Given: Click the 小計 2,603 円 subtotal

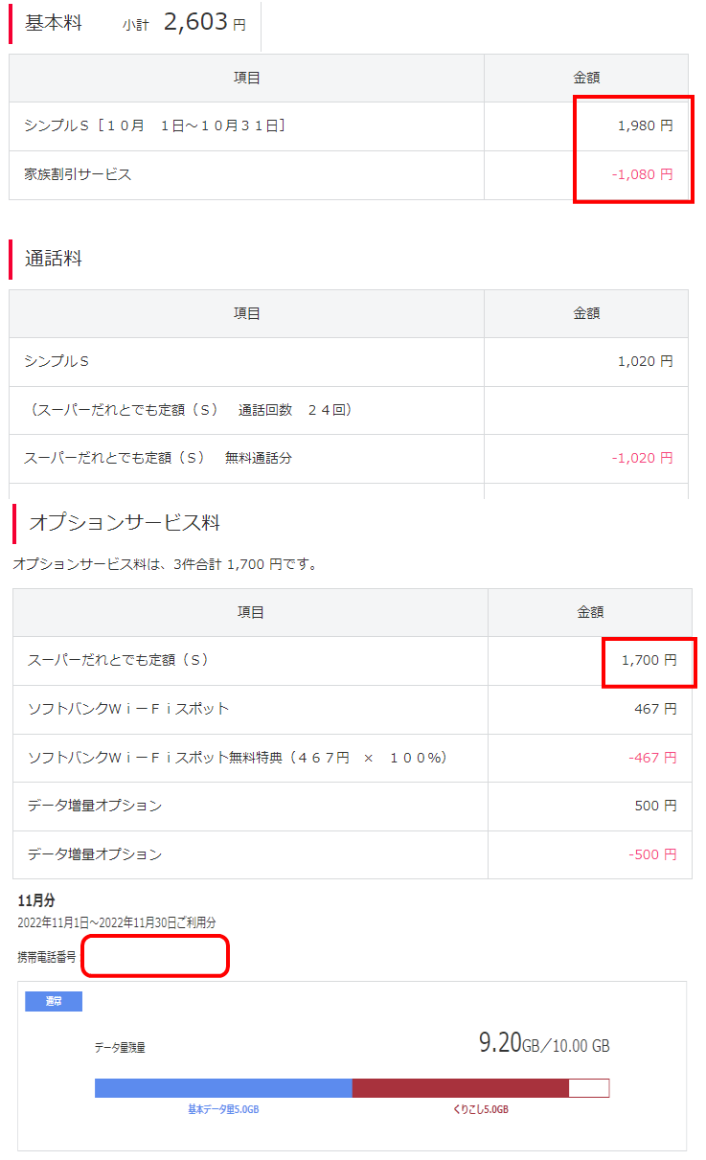Looking at the screenshot, I should click(184, 24).
